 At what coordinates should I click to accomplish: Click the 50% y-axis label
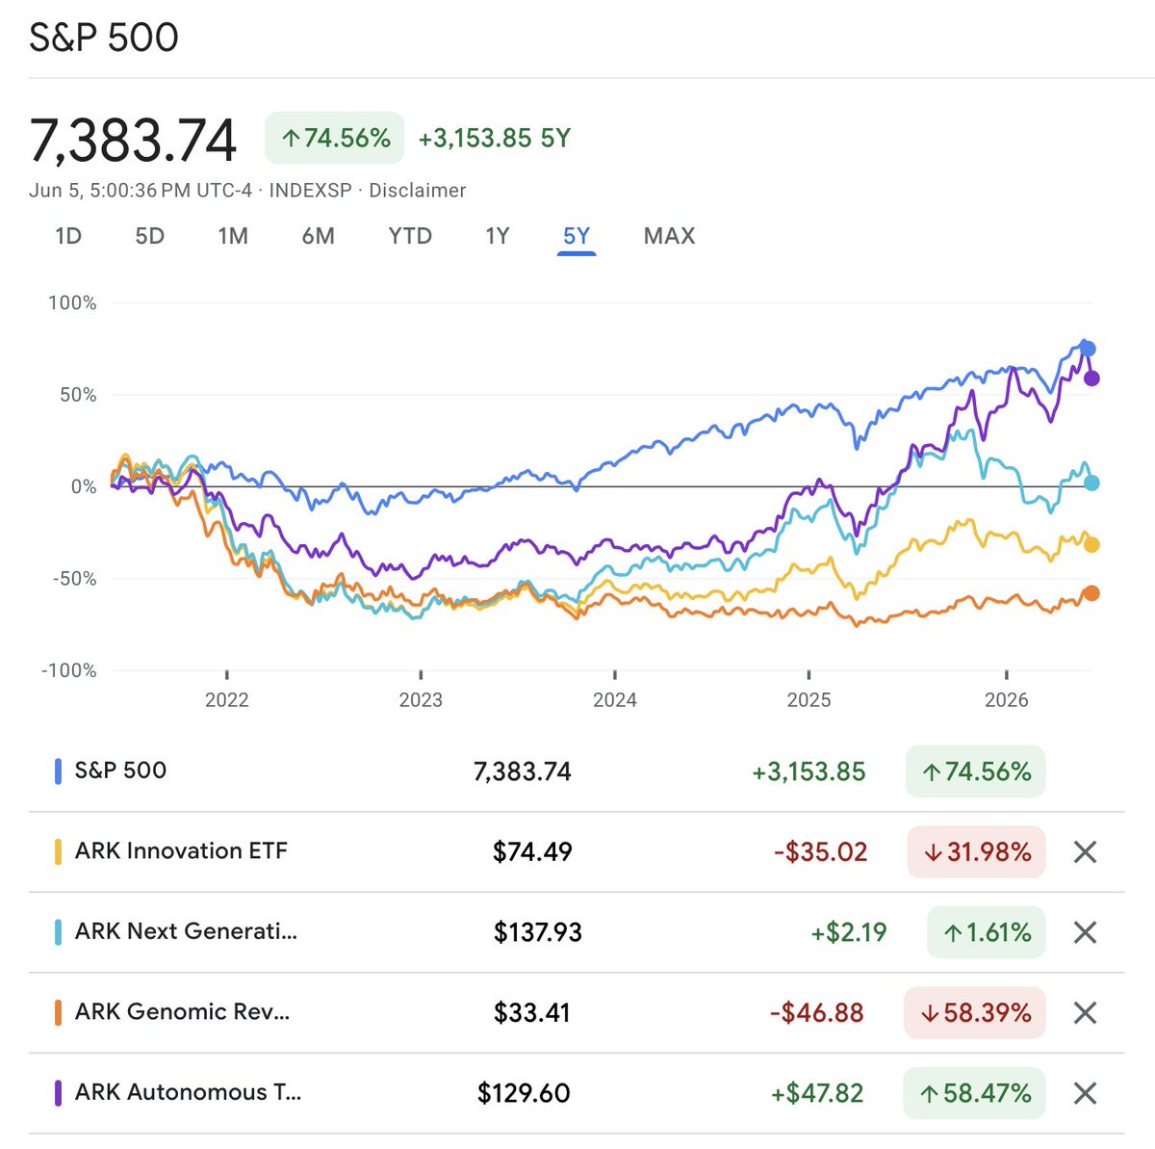click(77, 395)
